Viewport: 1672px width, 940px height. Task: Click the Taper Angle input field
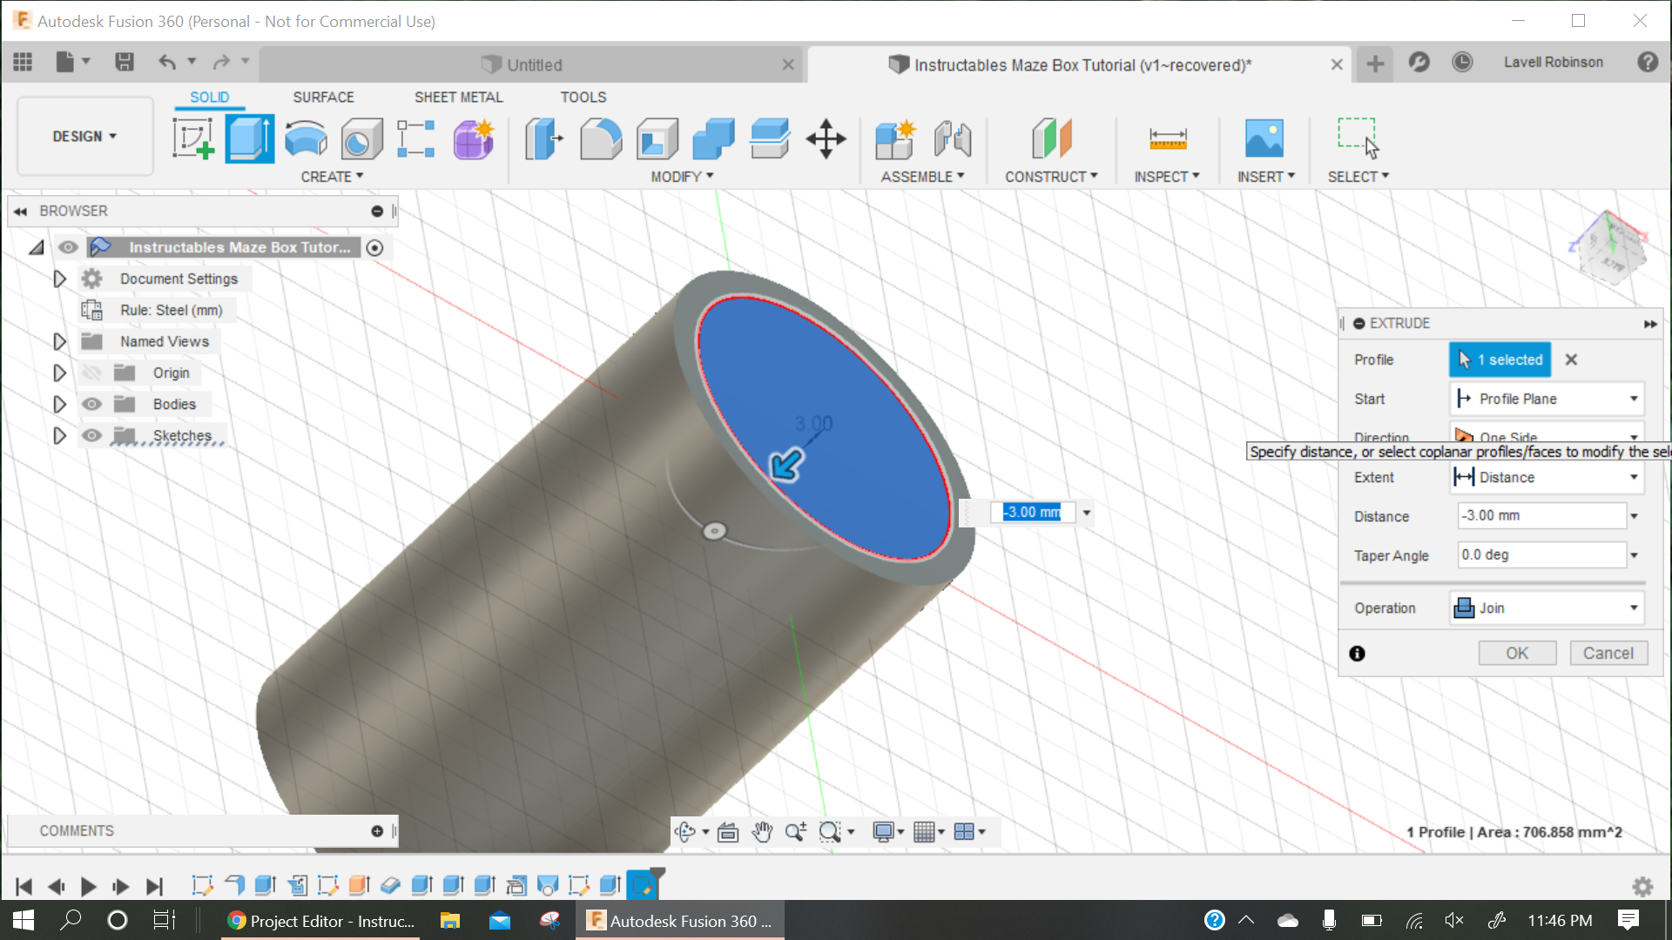pos(1541,555)
